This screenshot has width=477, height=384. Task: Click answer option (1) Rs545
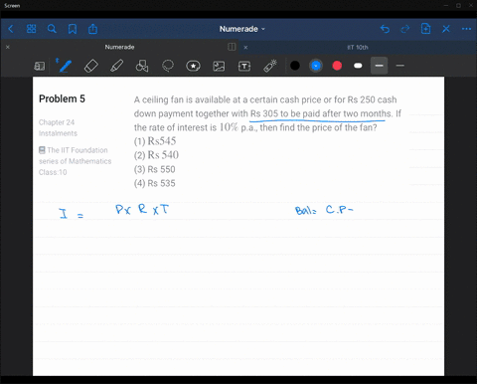point(155,141)
